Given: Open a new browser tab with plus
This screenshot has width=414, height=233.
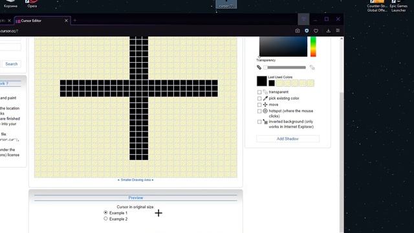Looking at the screenshot, I should pyautogui.click(x=75, y=20).
